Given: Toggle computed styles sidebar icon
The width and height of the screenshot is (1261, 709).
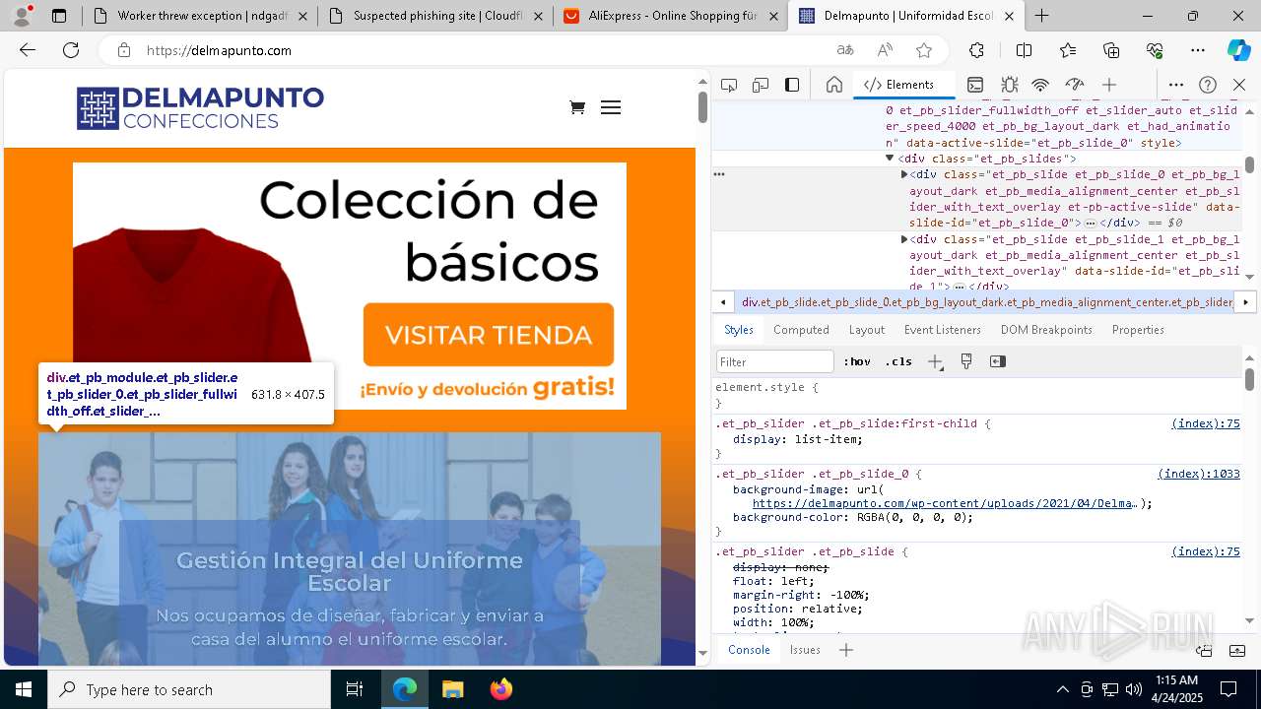Looking at the screenshot, I should pyautogui.click(x=998, y=361).
